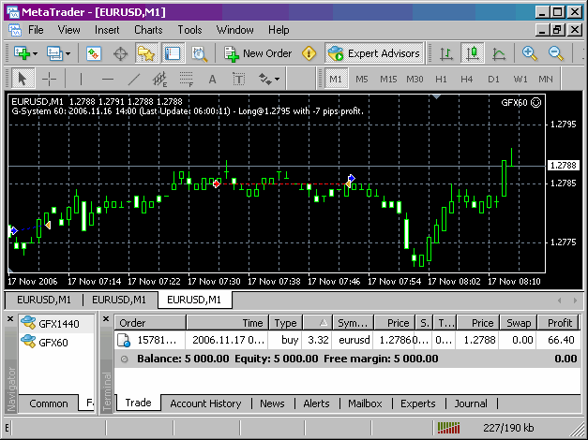Image resolution: width=588 pixels, height=440 pixels.
Task: Switch to M1 timeframe
Action: click(336, 79)
